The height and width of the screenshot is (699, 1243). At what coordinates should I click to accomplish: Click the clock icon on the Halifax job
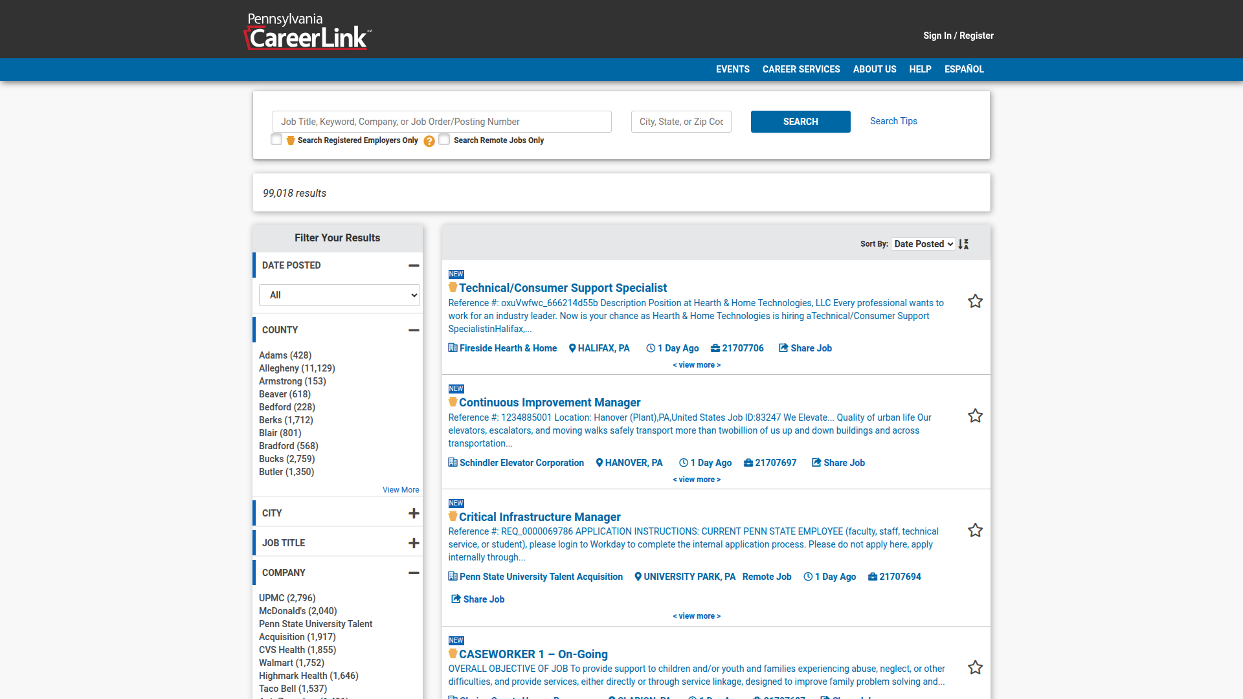point(651,348)
